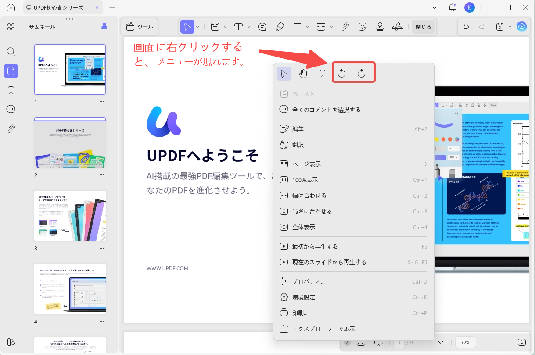
Task: Open the thumbnail grid view in sidebar
Action: (11, 27)
